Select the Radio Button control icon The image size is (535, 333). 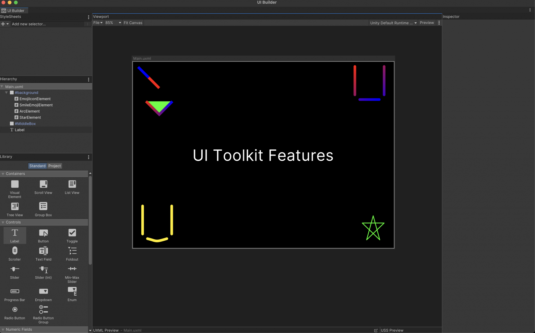(15, 310)
